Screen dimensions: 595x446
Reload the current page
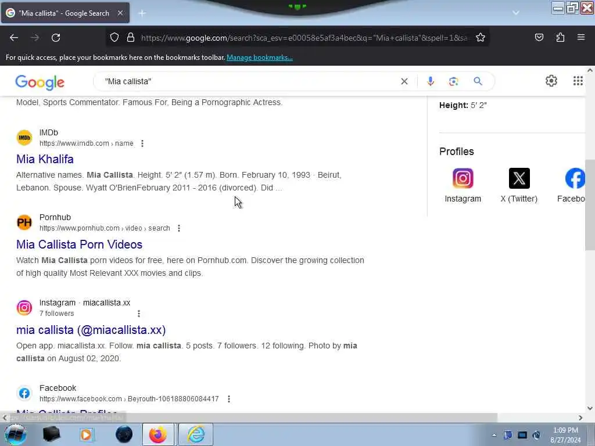coord(56,38)
